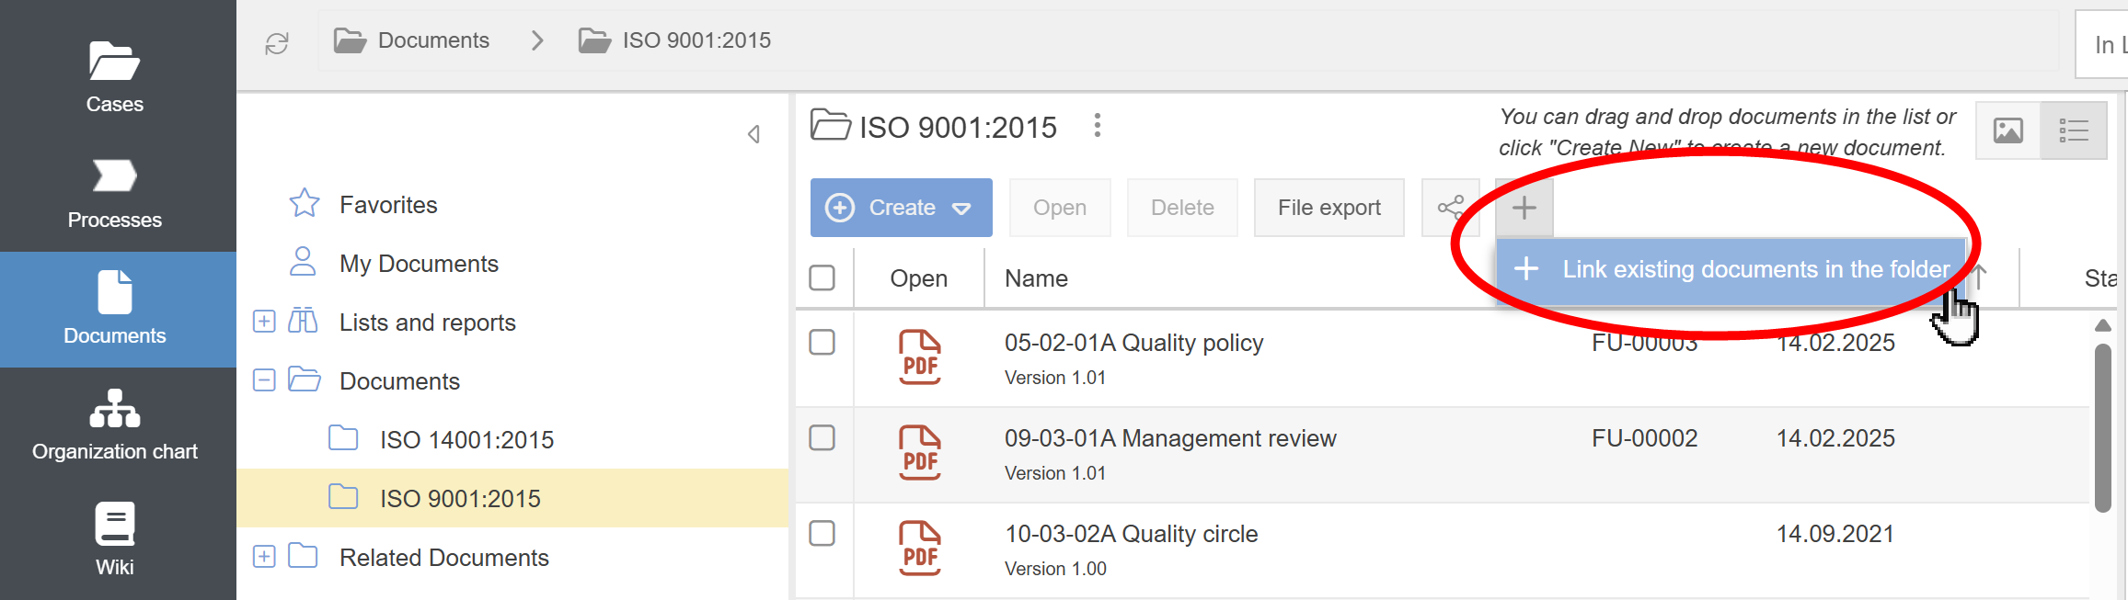This screenshot has width=2128, height=600.
Task: Choose Link existing documents in the folder
Action: [x=1730, y=270]
